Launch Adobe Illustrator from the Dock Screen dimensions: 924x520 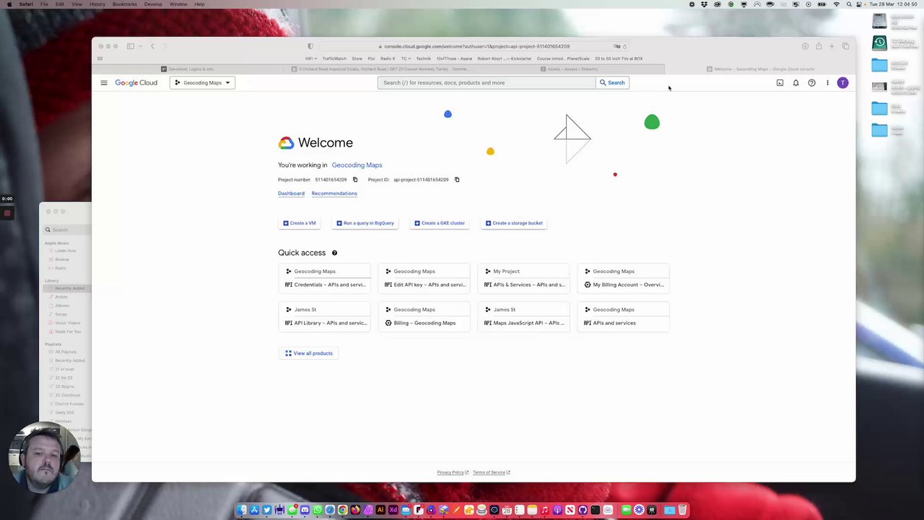(380, 511)
